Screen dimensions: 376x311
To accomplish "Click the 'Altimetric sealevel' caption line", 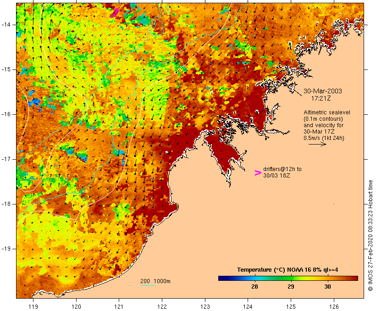I will coord(327,113).
